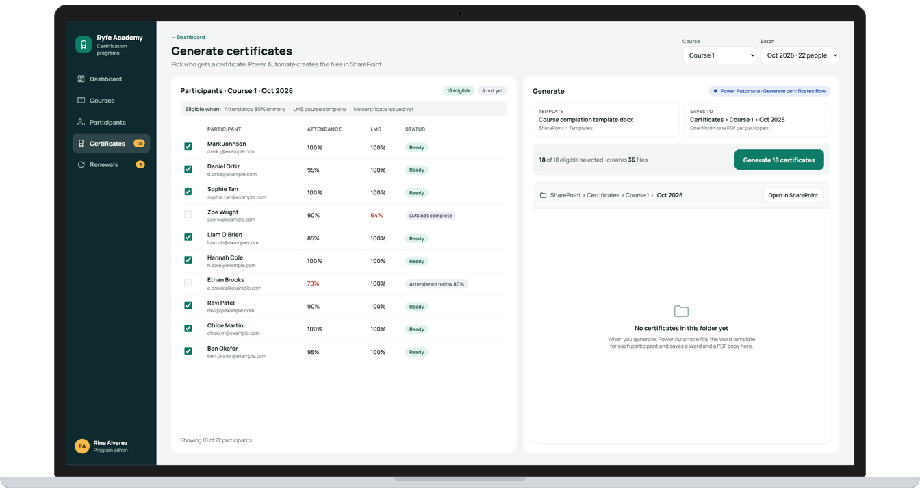920x493 pixels.
Task: Deselect Liam O'Brien's checkbox
Action: point(188,238)
